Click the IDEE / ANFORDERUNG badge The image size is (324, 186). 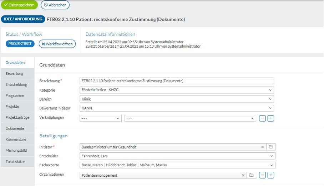[23, 19]
